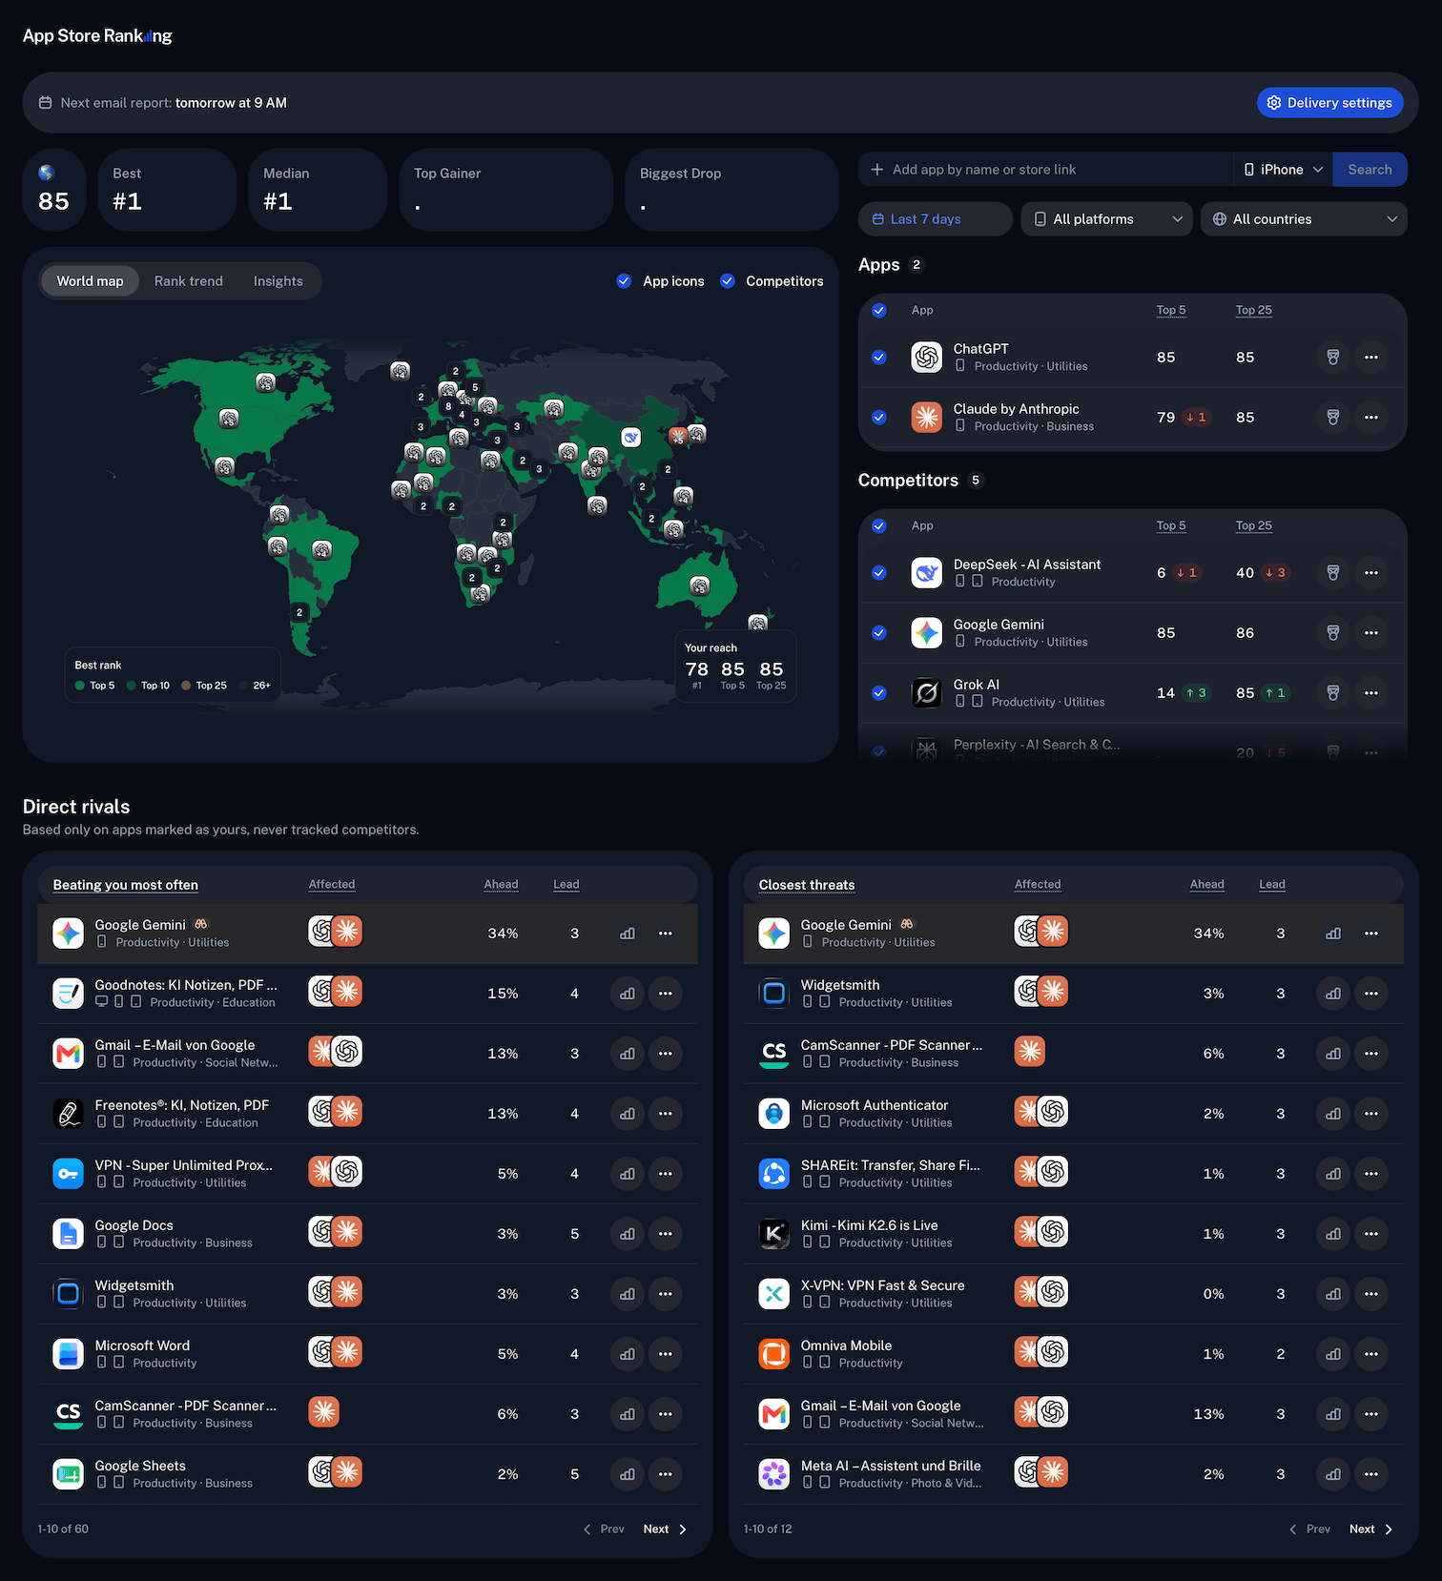Open chart for Goodnotes in Beating you list
The width and height of the screenshot is (1442, 1581).
(628, 994)
